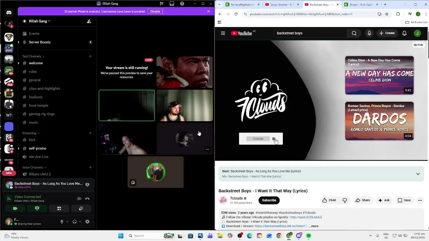Search YouTube with voice microphone

[369, 33]
